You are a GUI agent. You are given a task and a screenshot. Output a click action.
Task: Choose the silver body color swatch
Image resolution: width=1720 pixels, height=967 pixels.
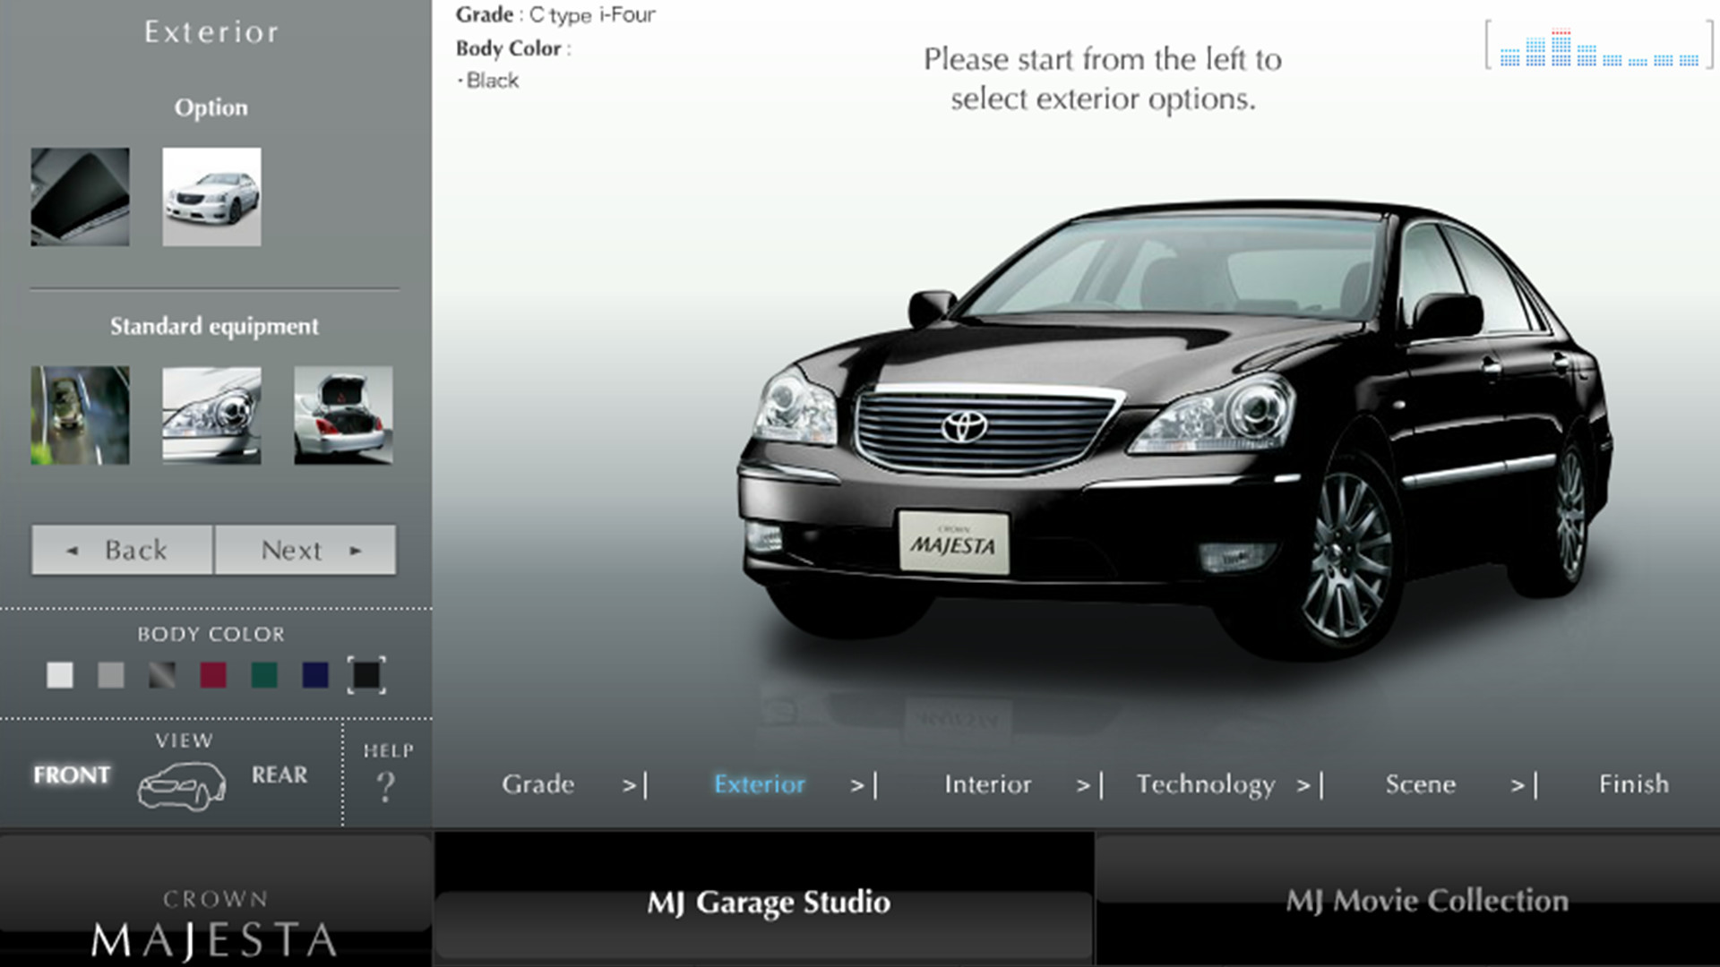(x=111, y=675)
